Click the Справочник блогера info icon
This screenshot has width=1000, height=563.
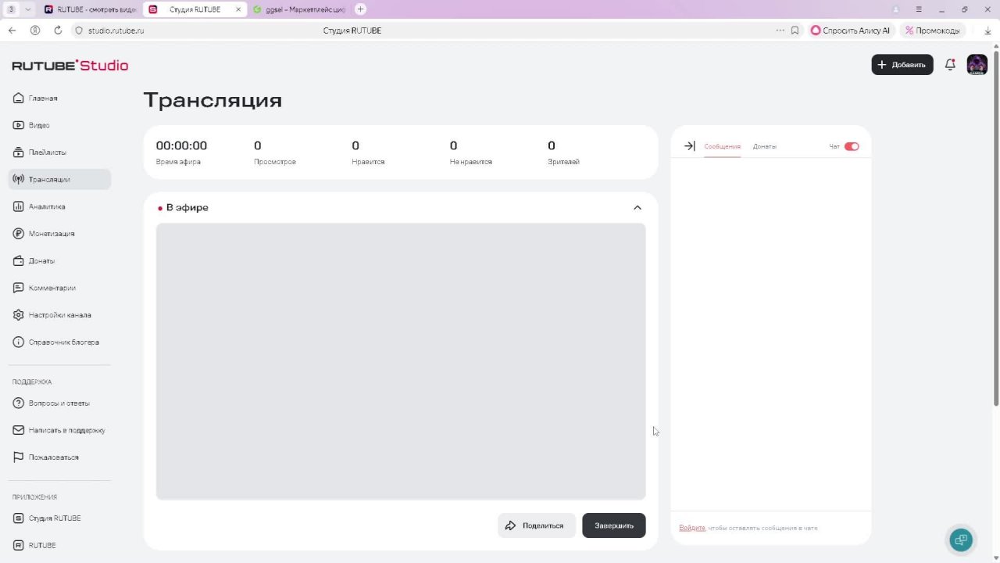click(19, 342)
